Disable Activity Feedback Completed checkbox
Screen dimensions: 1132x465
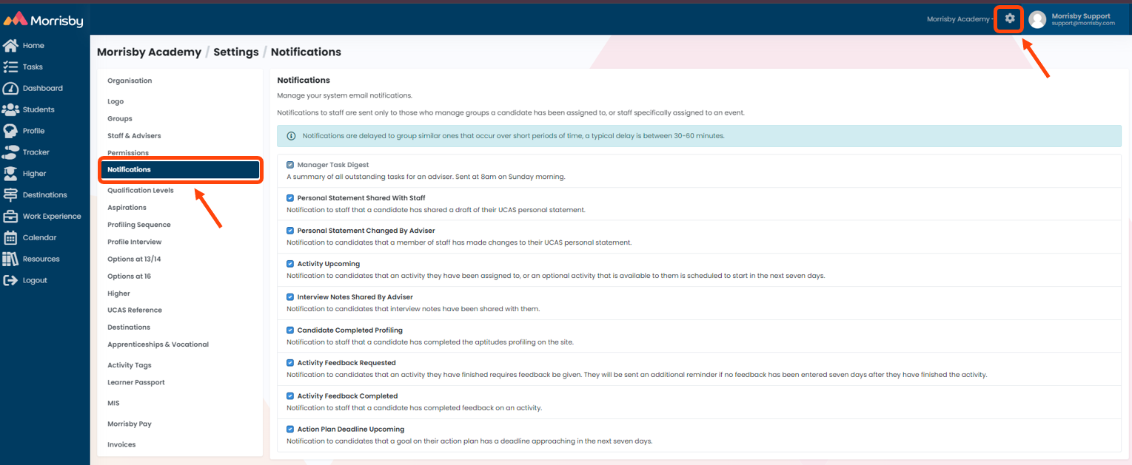[290, 396]
